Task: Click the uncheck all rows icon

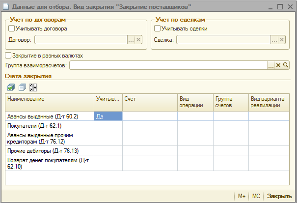Action: tap(22, 87)
